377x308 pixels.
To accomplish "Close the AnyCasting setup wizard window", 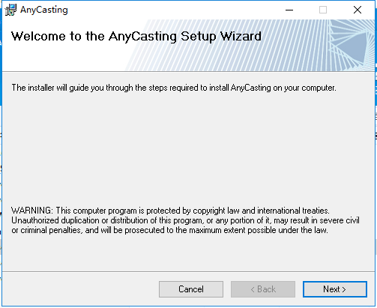I will coord(358,10).
